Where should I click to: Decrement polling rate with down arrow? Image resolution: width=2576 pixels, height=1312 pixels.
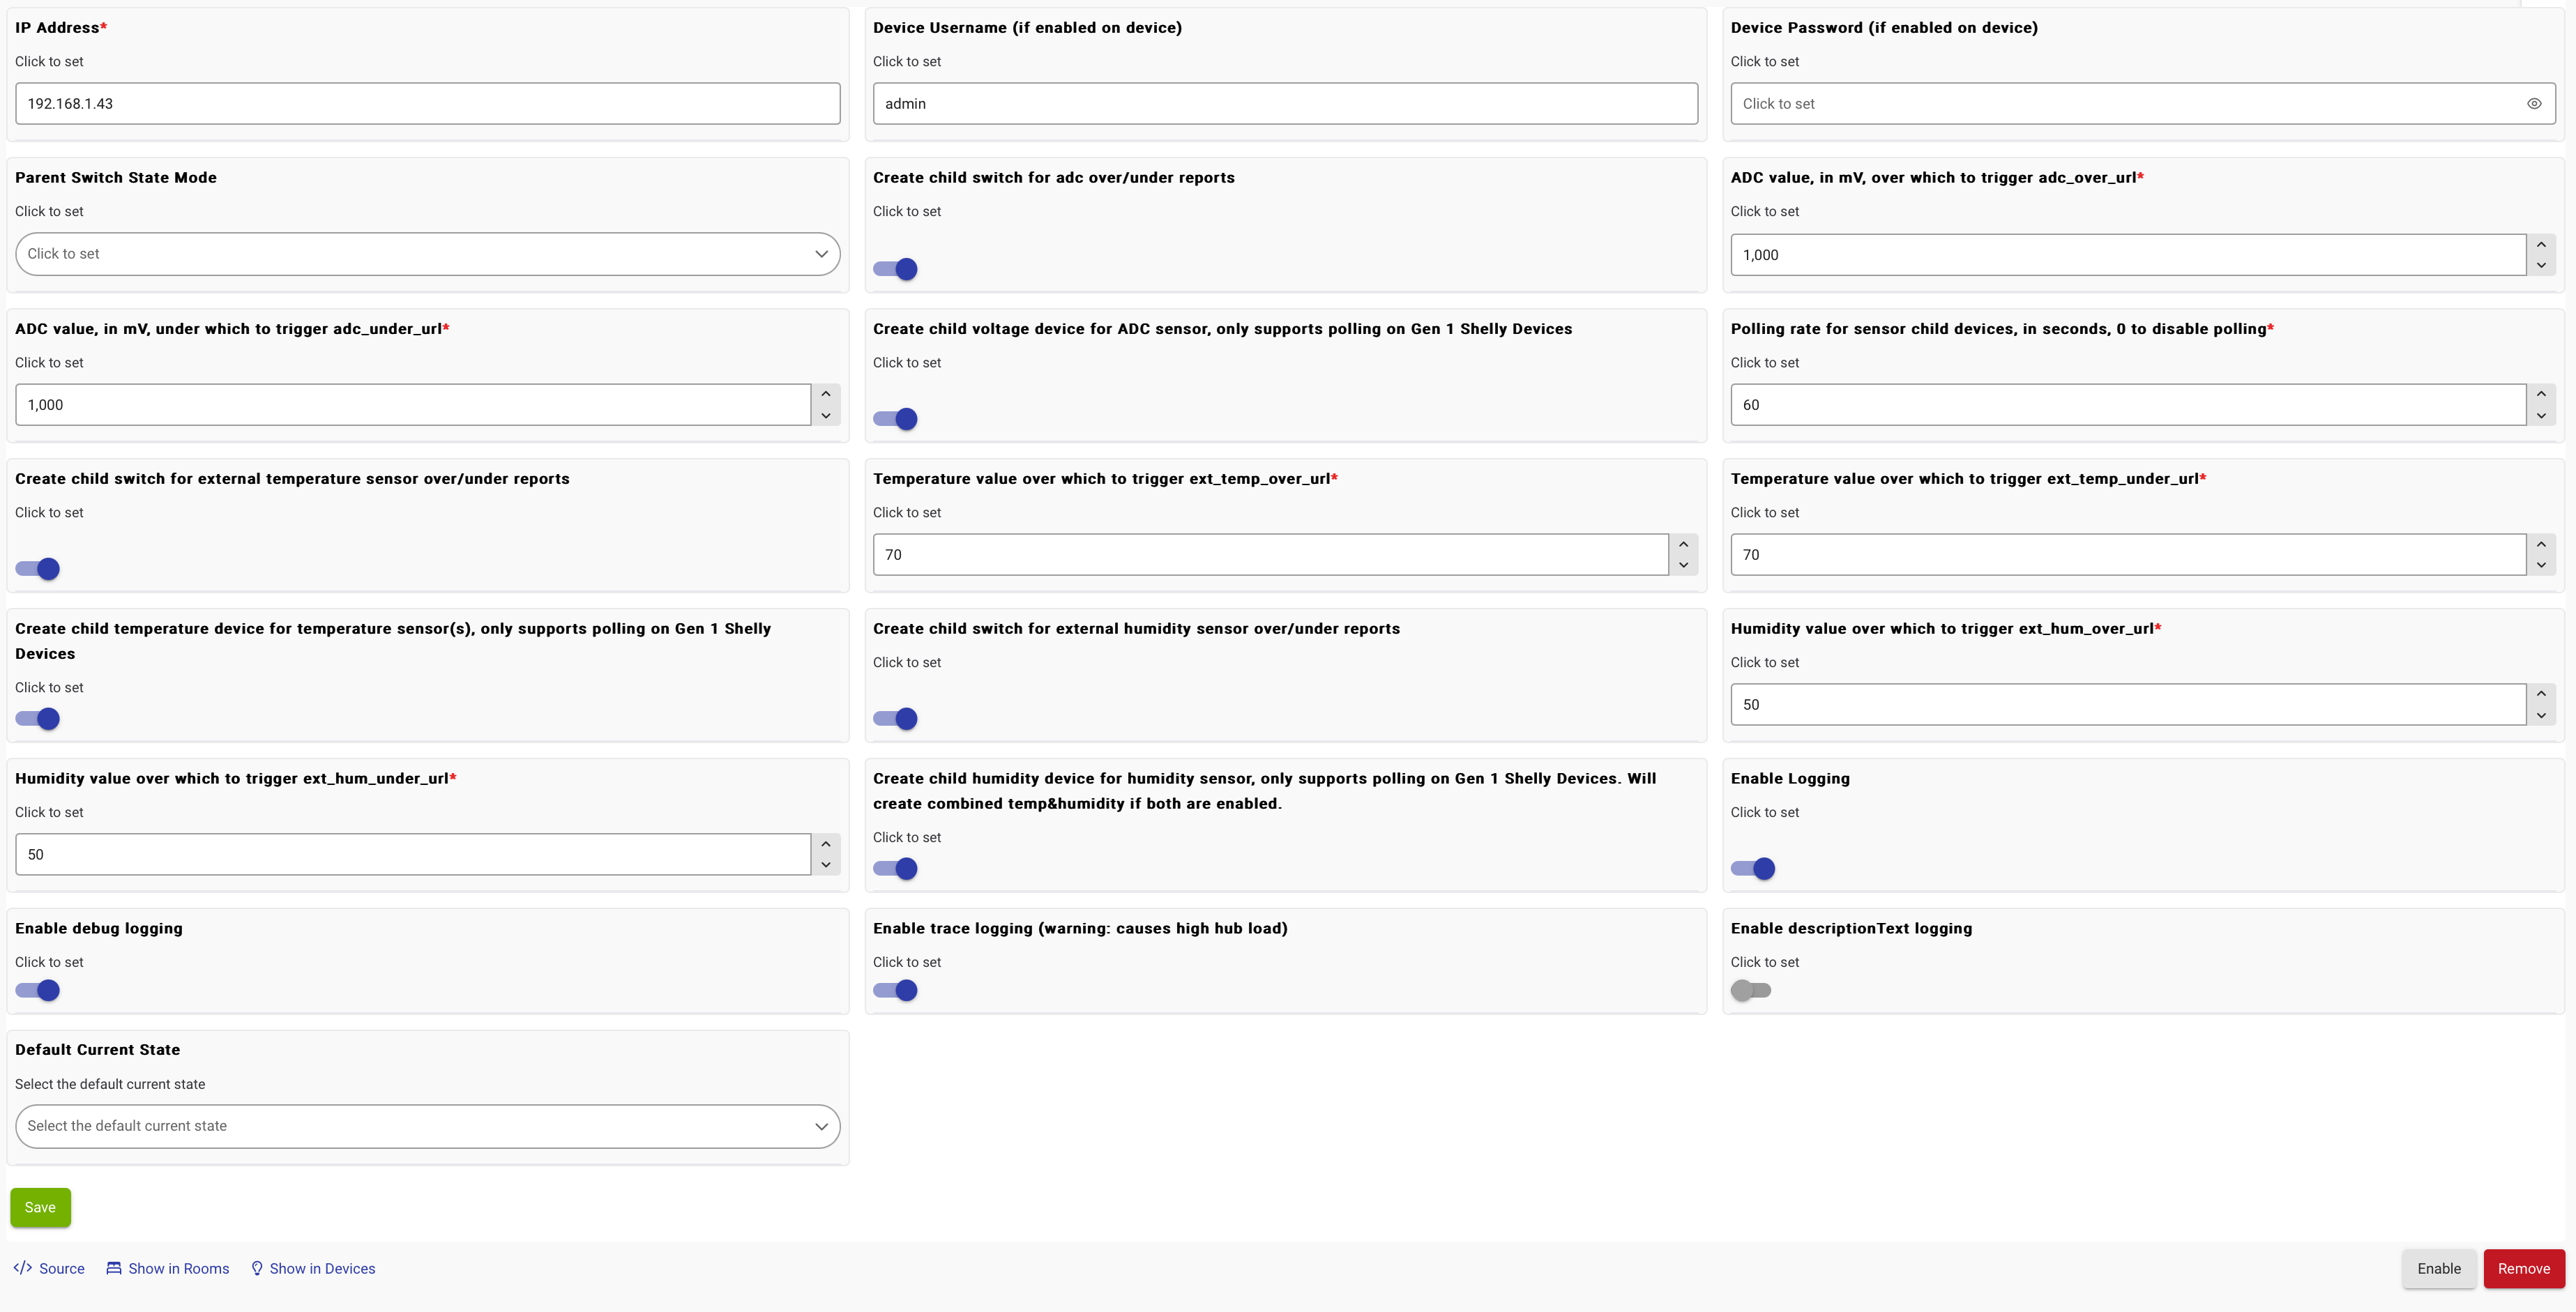(2540, 416)
